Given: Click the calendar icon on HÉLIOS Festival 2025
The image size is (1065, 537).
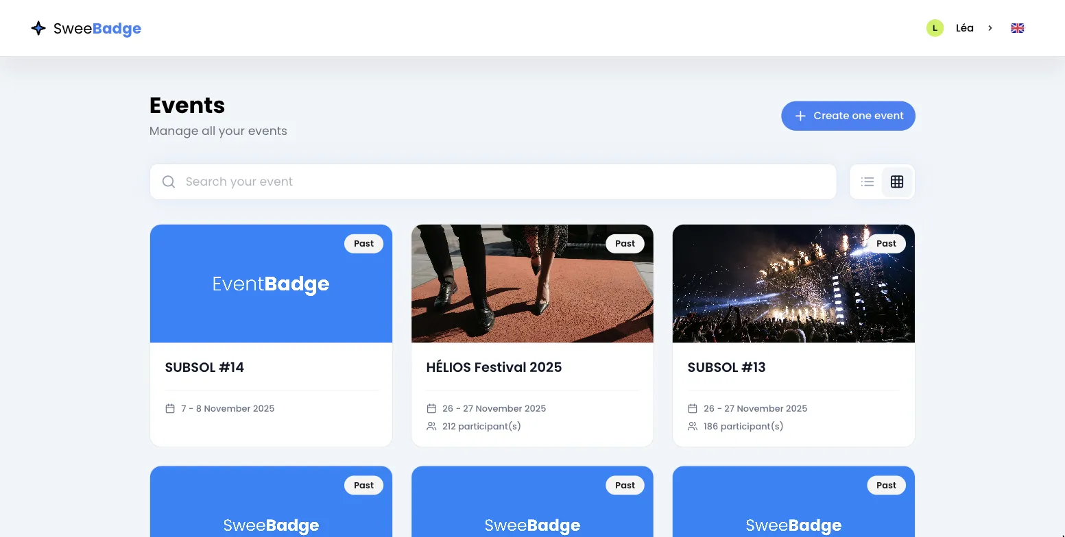Looking at the screenshot, I should point(431,408).
